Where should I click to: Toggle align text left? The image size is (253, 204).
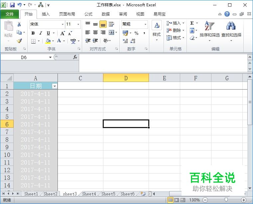(88, 33)
